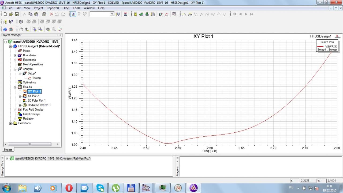Switch to the Project tab
The height and width of the screenshot is (193, 343).
(8, 150)
